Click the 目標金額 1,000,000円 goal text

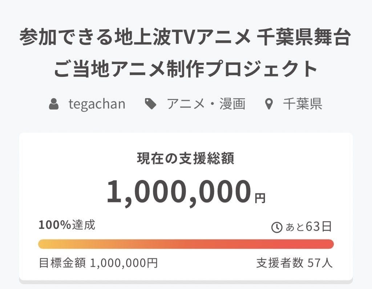pos(98,263)
